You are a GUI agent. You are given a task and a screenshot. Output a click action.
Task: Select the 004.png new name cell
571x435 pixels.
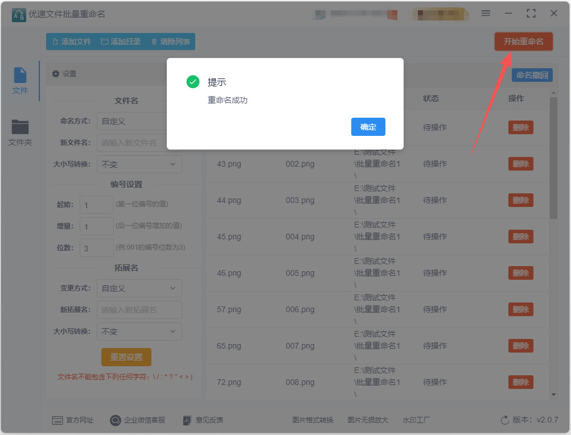pos(300,237)
